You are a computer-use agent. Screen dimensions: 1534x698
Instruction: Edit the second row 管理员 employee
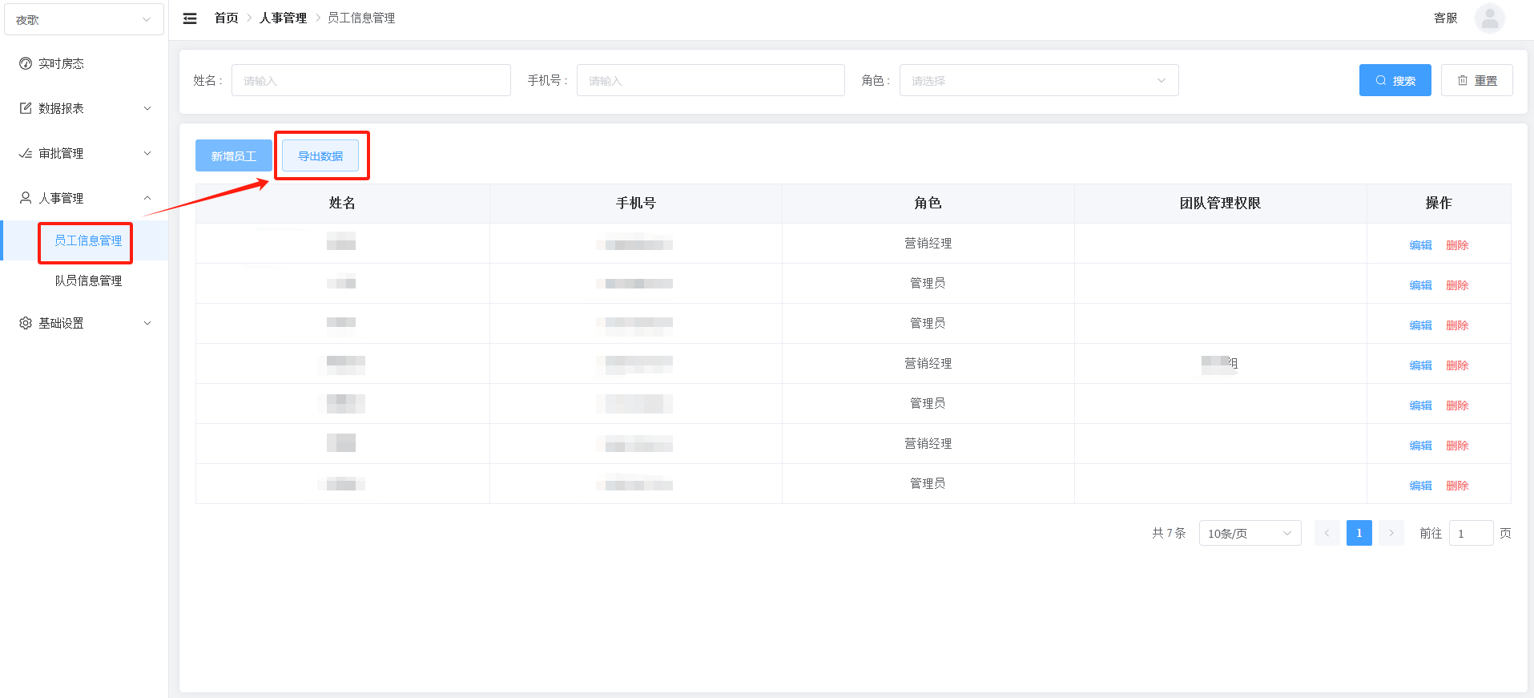[x=1420, y=285]
